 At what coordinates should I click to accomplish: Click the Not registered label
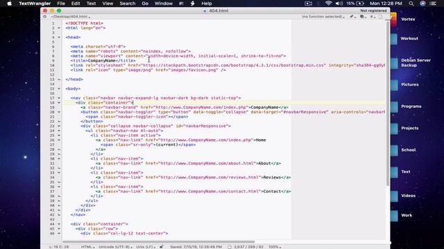tap(373, 11)
